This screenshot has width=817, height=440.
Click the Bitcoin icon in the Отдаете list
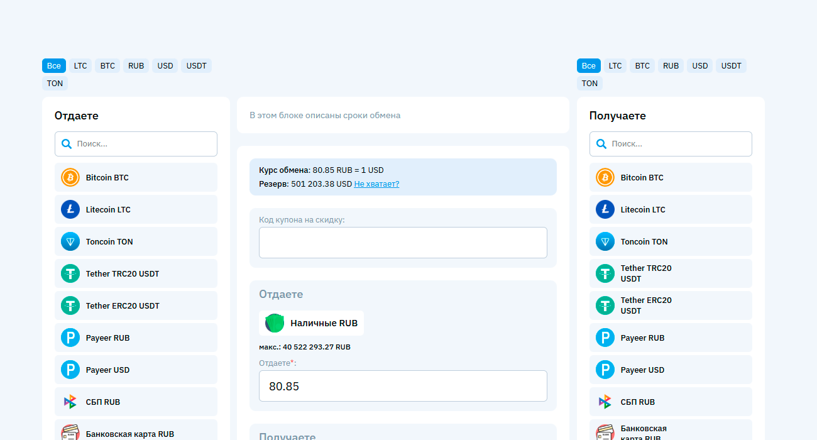click(70, 178)
